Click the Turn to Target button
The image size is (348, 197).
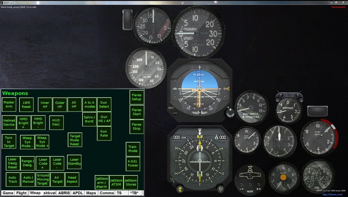click(9, 142)
